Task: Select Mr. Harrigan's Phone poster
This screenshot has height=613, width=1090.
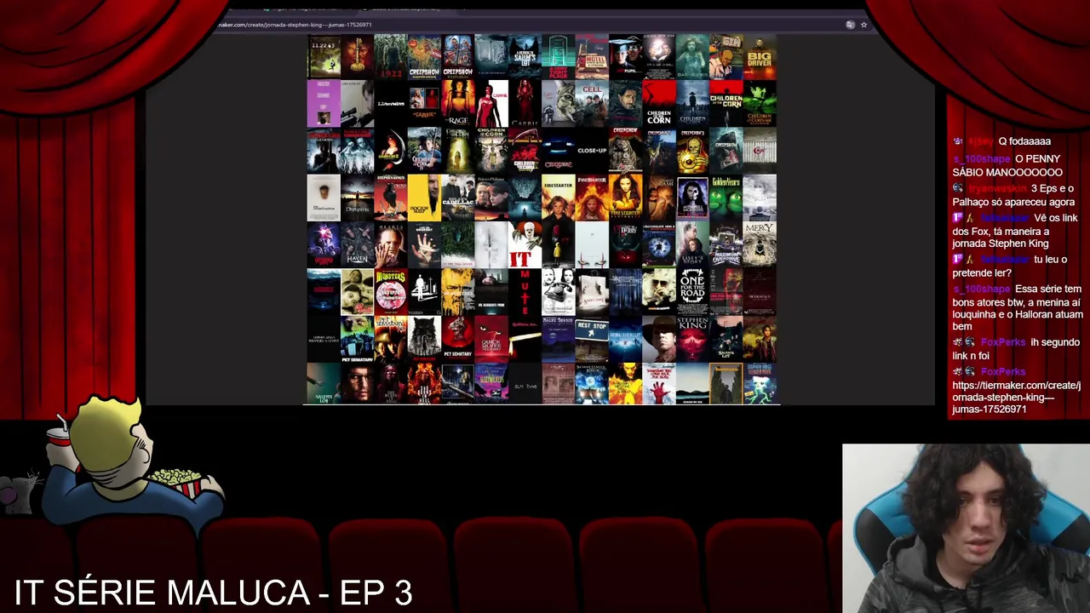Action: tap(491, 291)
